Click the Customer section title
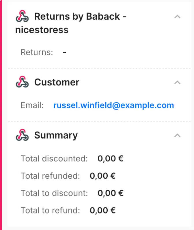This screenshot has height=230, width=194. point(57,82)
